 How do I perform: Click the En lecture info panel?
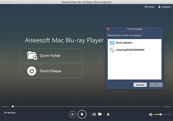tap(17, 114)
